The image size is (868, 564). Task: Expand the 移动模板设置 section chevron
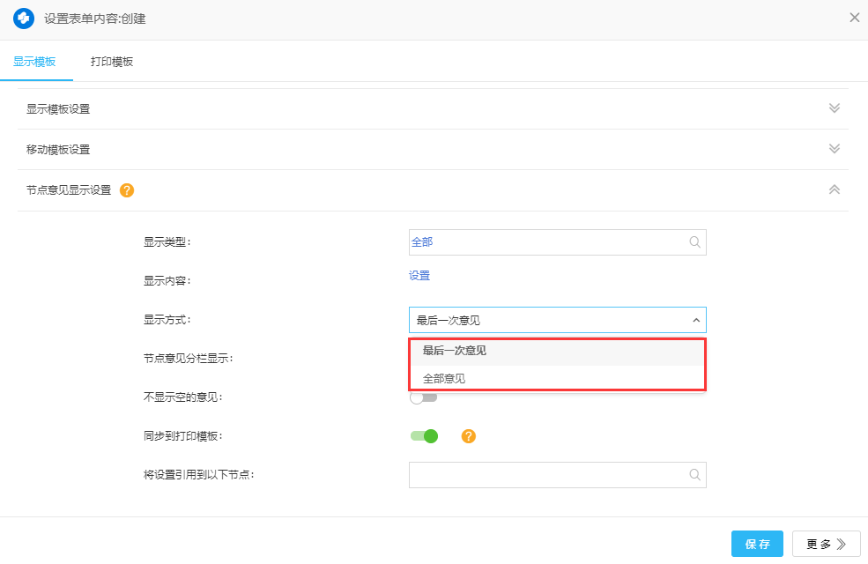tap(834, 149)
